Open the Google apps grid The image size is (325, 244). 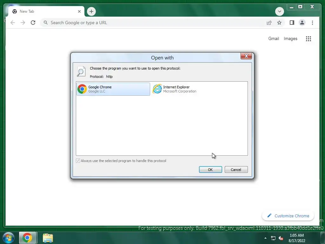coord(308,38)
